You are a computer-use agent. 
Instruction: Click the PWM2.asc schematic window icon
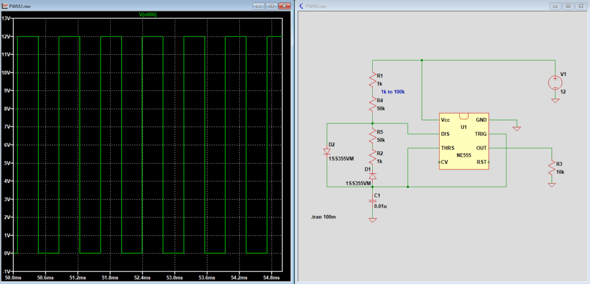[301, 5]
